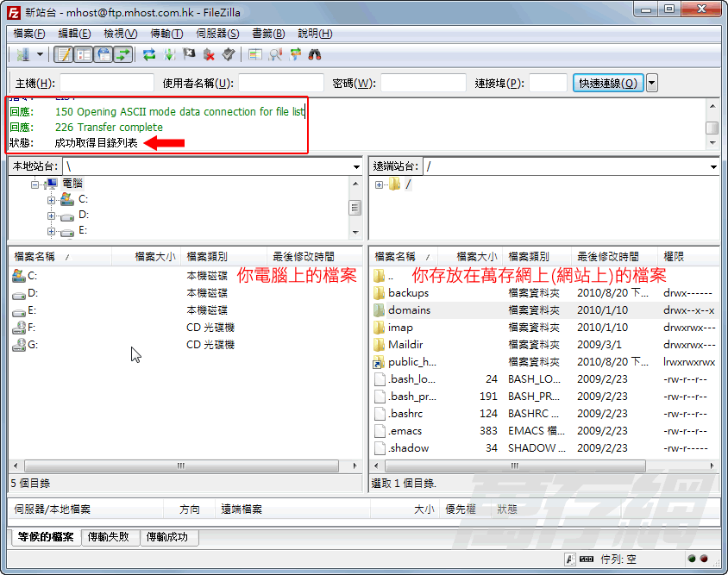This screenshot has width=728, height=575.
Task: Toggle the message log display icon
Action: tap(64, 55)
